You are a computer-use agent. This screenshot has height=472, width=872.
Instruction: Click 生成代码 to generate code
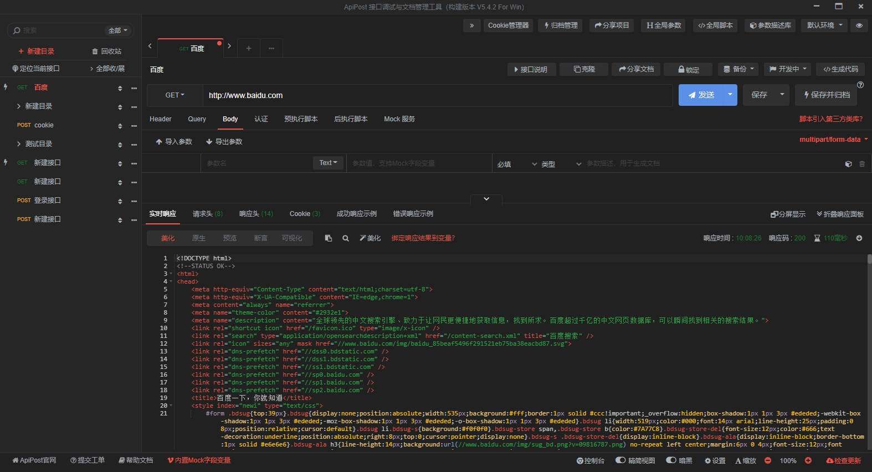click(841, 69)
